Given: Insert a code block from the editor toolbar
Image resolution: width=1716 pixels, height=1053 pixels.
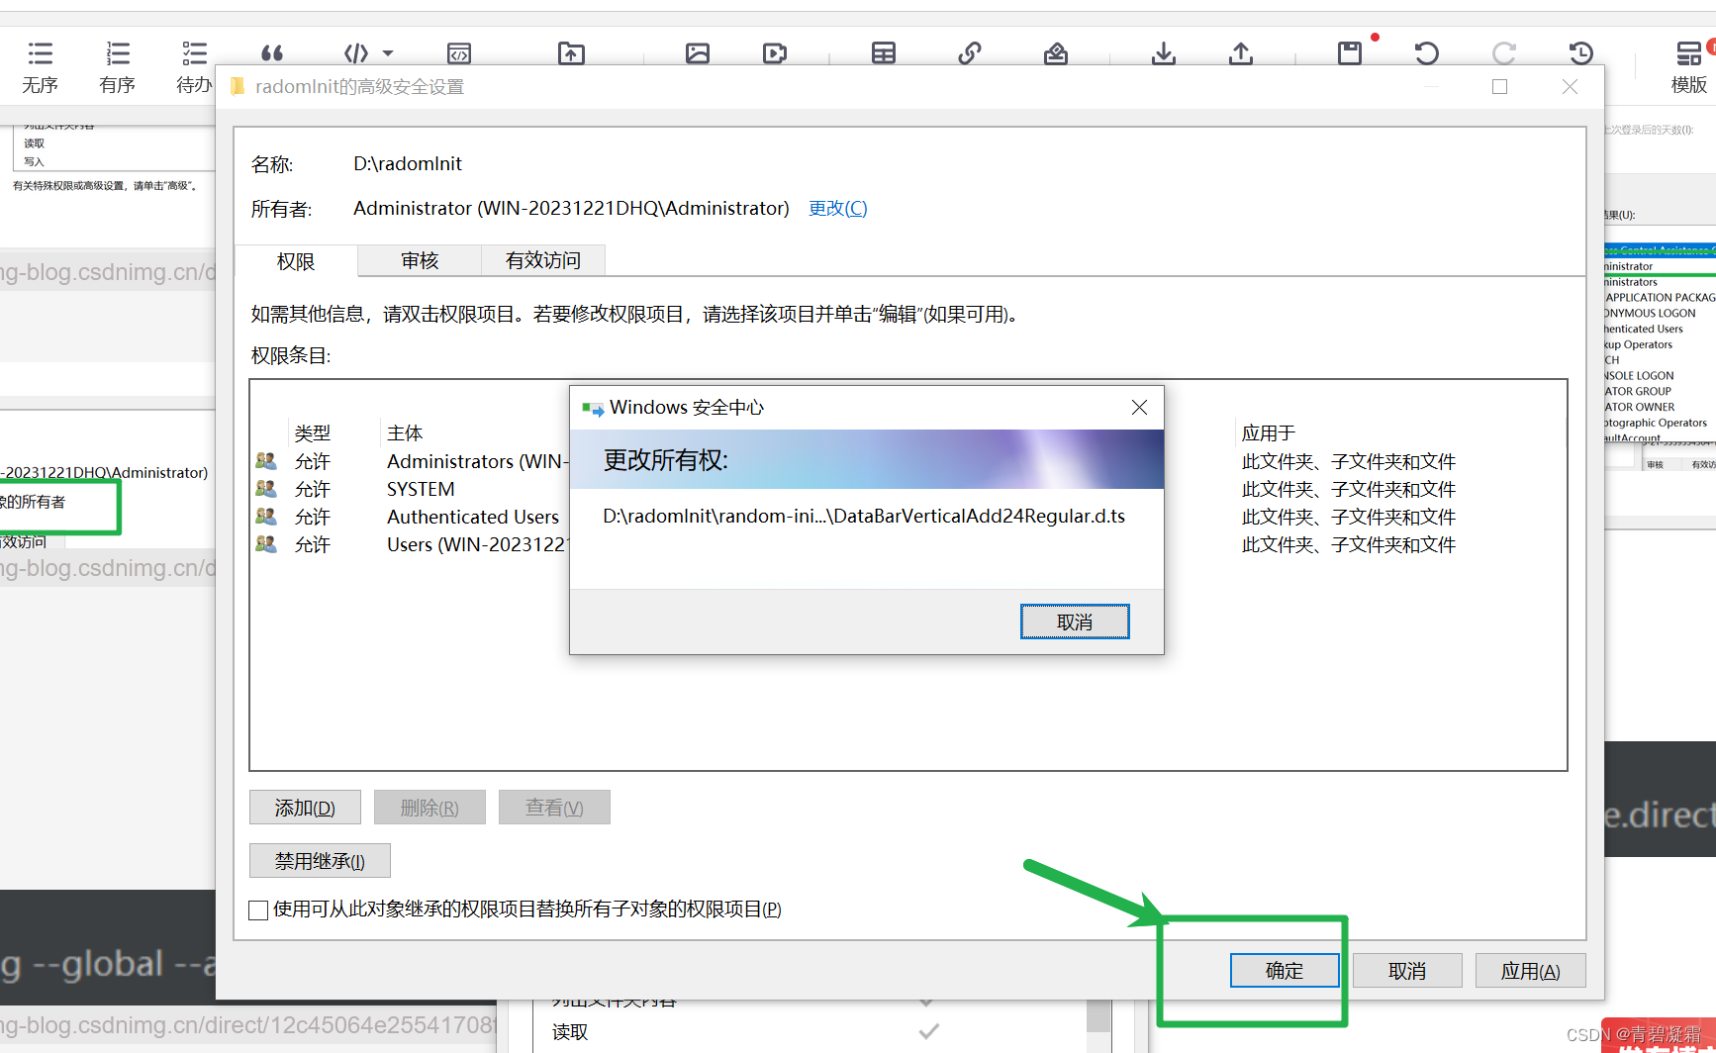Looking at the screenshot, I should tap(356, 52).
